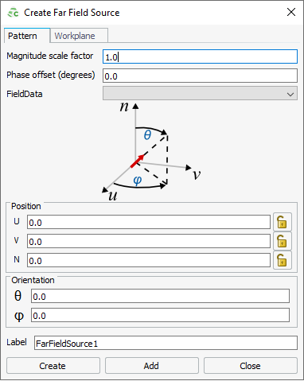Click the application icon in title bar
The image size is (304, 381).
13,13
